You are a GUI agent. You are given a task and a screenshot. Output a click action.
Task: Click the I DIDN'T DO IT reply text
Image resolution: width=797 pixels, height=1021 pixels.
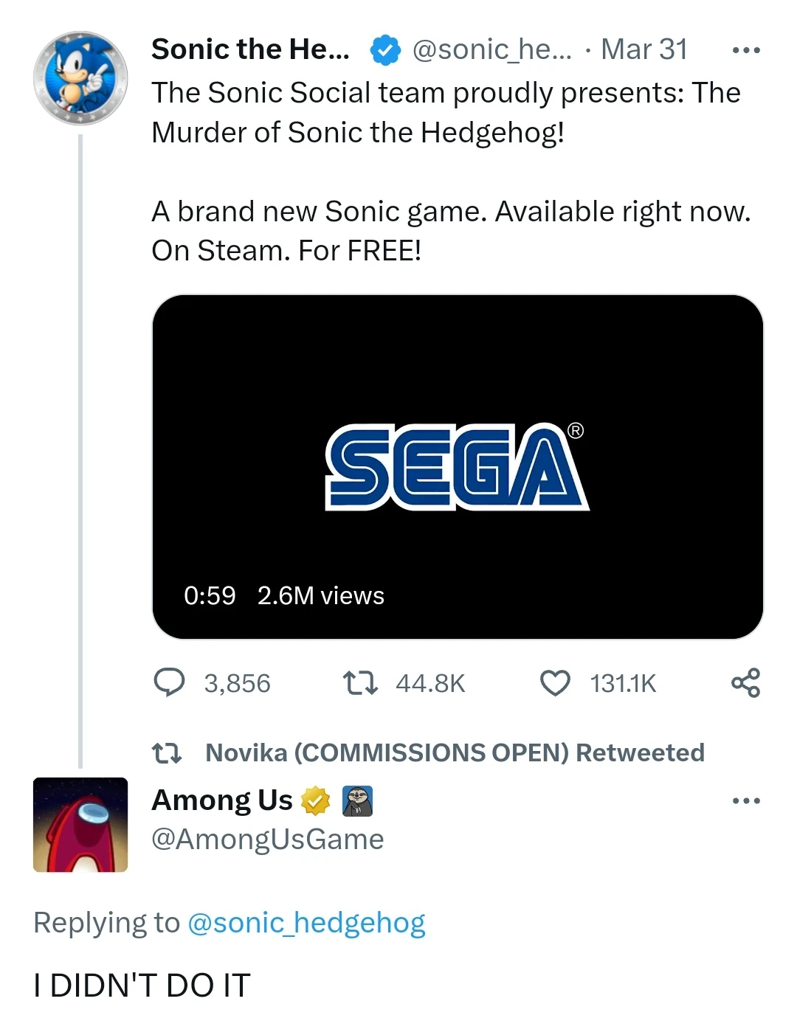142,986
